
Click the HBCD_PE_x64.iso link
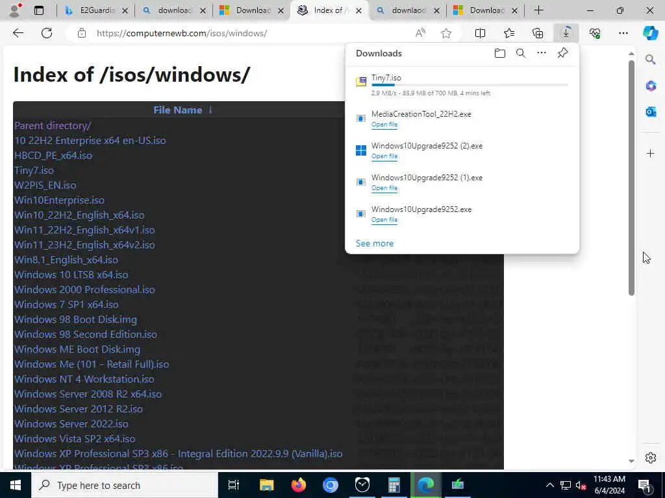pos(53,156)
